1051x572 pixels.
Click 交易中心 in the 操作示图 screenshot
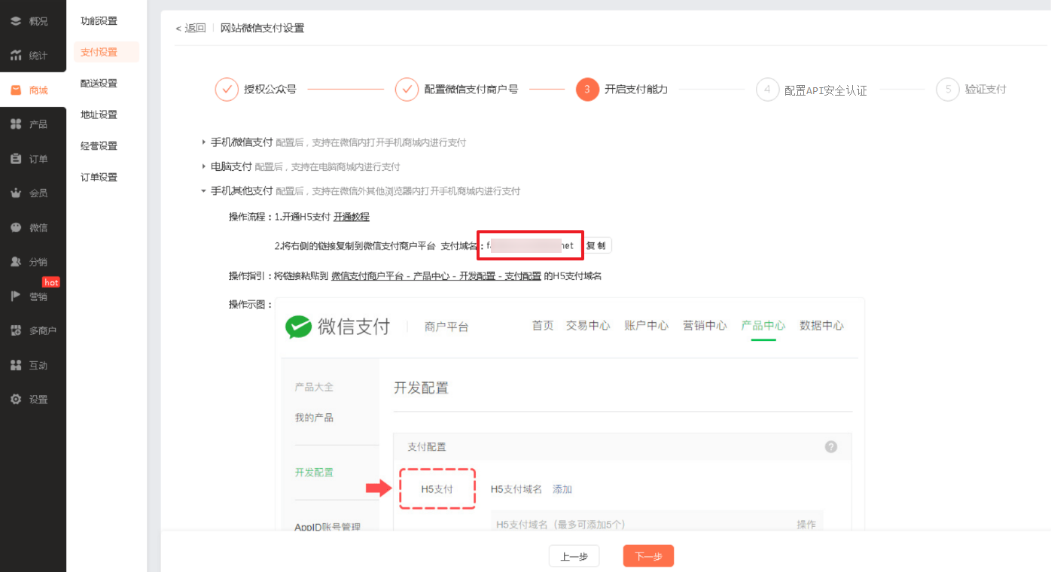pos(588,326)
